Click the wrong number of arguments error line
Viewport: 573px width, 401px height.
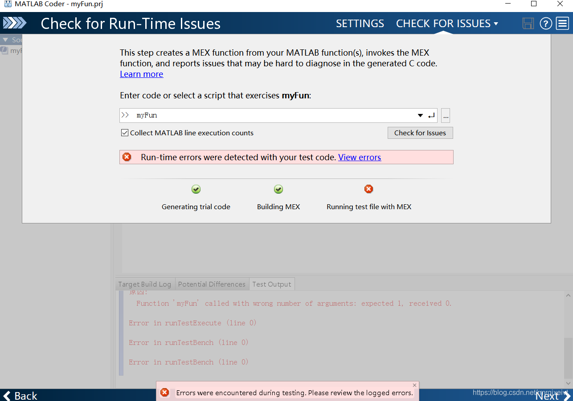(294, 304)
